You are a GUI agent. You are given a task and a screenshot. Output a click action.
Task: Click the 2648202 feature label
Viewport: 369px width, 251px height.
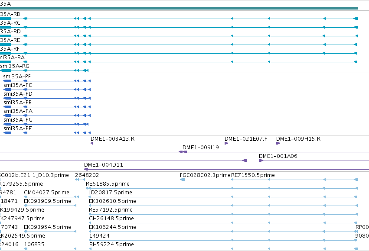tap(87, 175)
